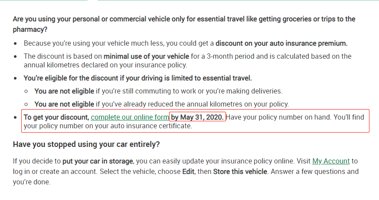Image resolution: width=379 pixels, height=200 pixels.
Task: Click "Have you stopped using your car entirely?" heading
Action: click(x=86, y=144)
